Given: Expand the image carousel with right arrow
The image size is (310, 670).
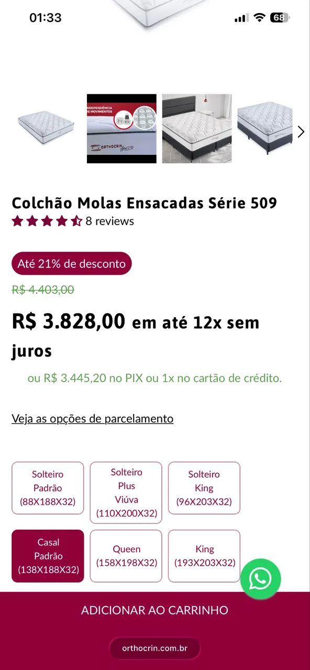Looking at the screenshot, I should [301, 131].
